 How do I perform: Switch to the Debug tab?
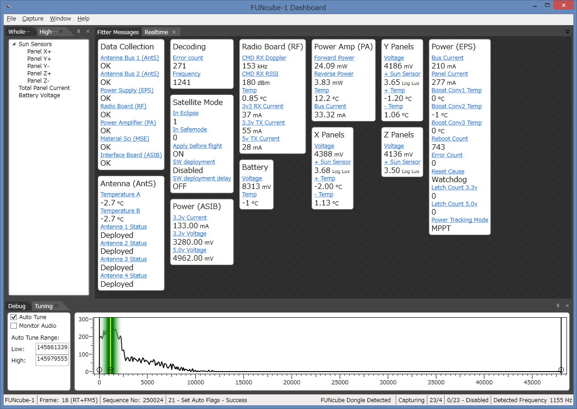point(17,306)
